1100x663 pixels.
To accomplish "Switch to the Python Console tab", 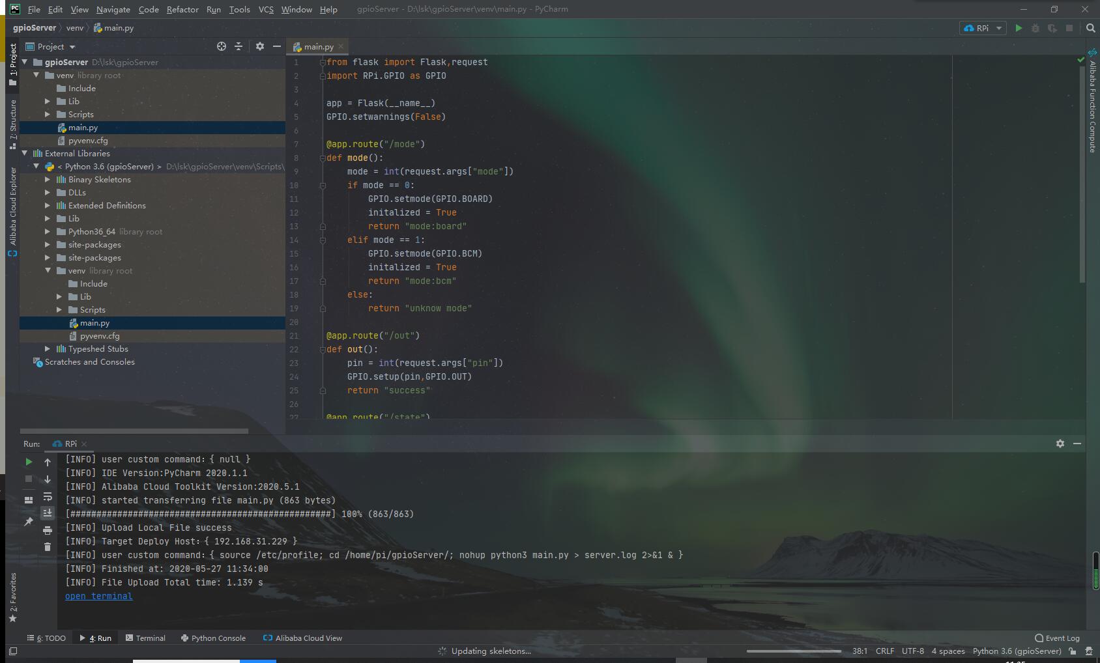I will (213, 638).
